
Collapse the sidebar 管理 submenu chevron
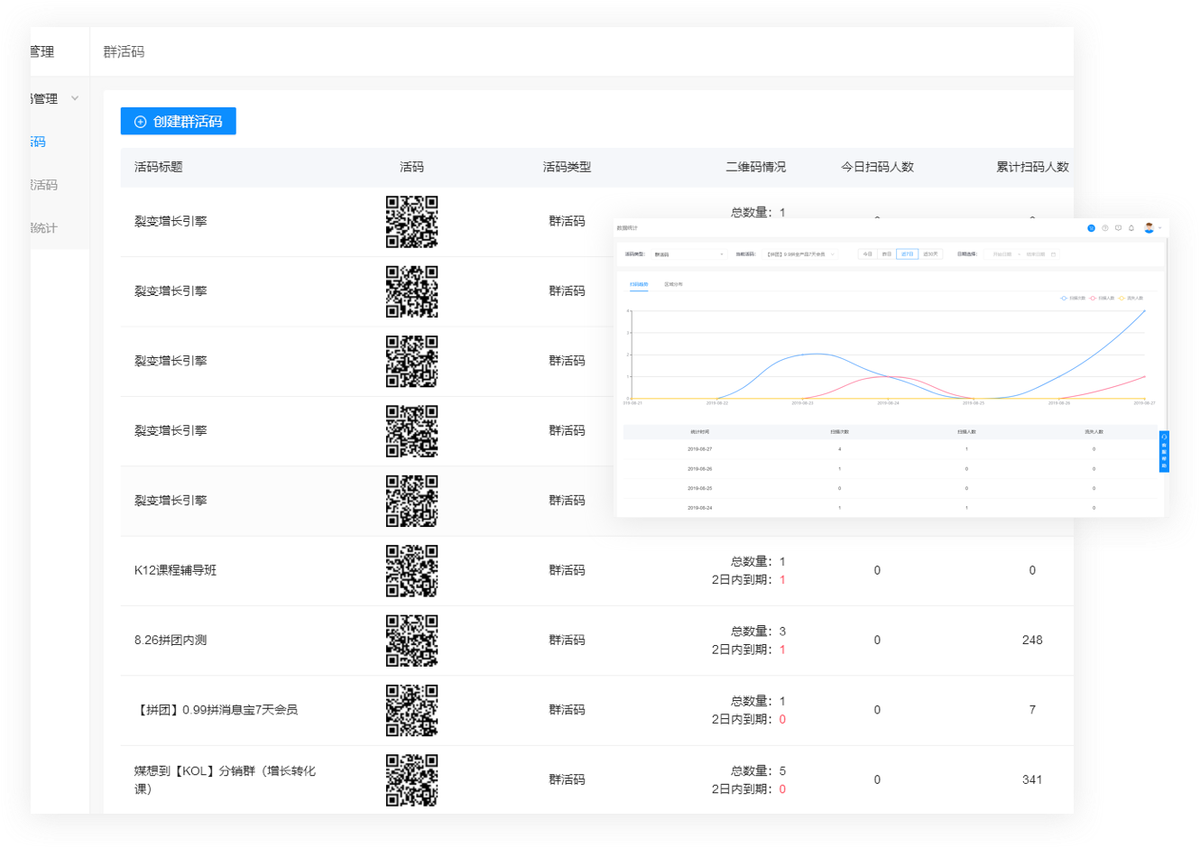(x=75, y=98)
